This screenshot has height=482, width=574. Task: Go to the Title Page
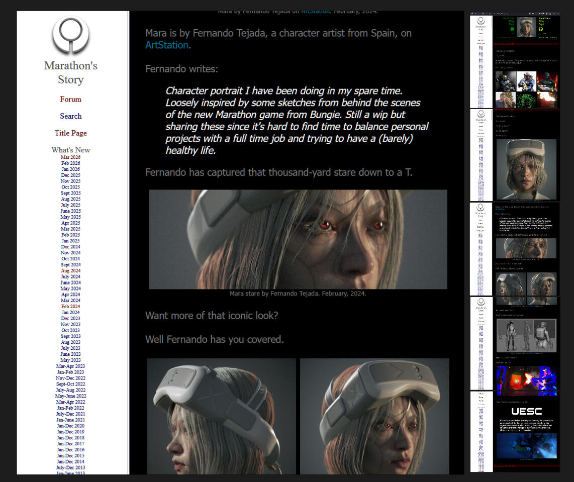71,133
